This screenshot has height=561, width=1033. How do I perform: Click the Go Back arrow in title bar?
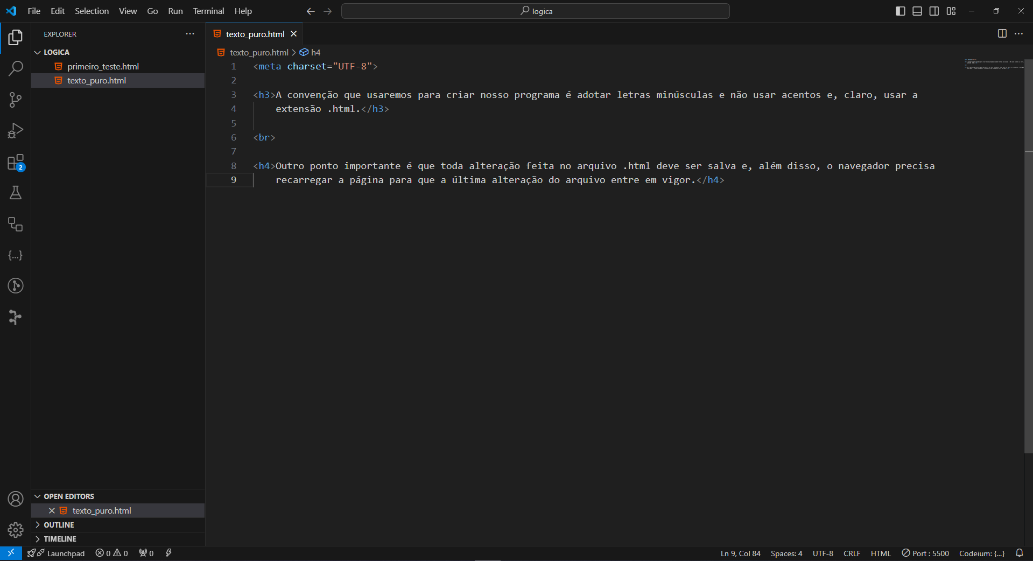coord(311,11)
